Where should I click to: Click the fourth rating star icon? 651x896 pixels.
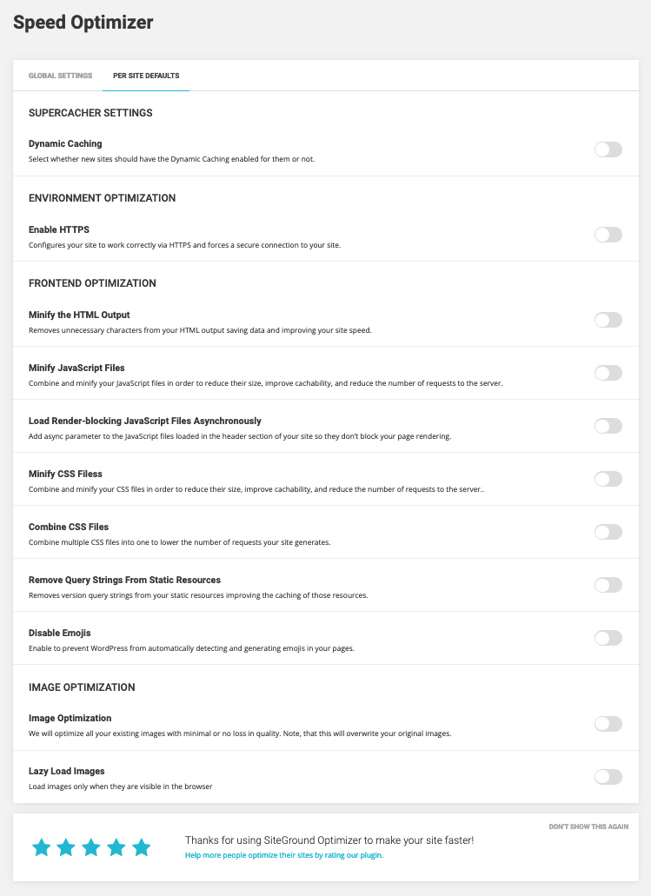click(x=116, y=847)
